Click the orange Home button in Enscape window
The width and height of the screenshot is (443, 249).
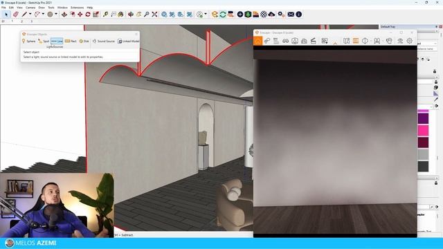click(257, 41)
